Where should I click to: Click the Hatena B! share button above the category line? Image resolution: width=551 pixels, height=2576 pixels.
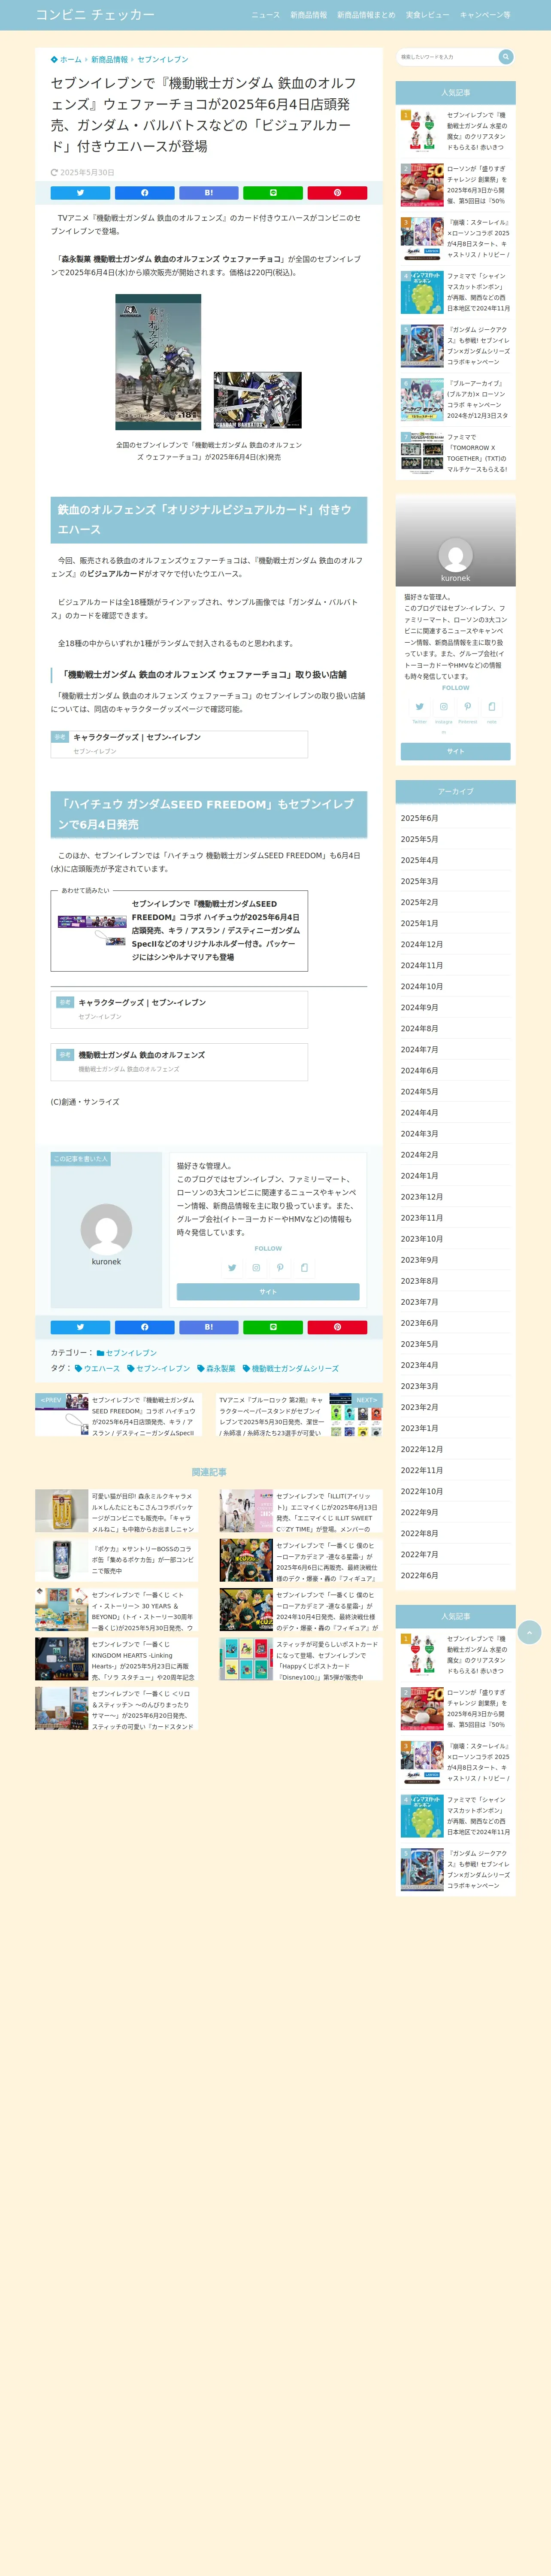click(x=208, y=1327)
